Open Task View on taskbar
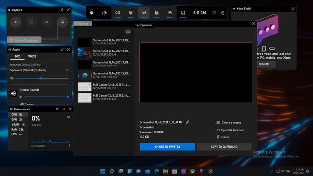313x176 pixels. pos(121,171)
